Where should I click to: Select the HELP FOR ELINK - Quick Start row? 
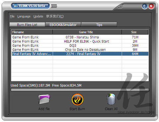tap(80, 41)
